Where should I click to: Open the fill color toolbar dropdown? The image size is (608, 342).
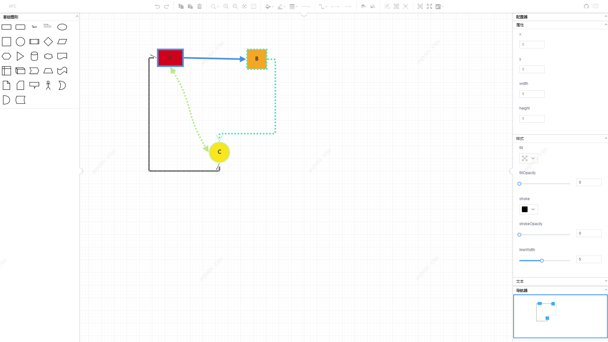coord(269,6)
